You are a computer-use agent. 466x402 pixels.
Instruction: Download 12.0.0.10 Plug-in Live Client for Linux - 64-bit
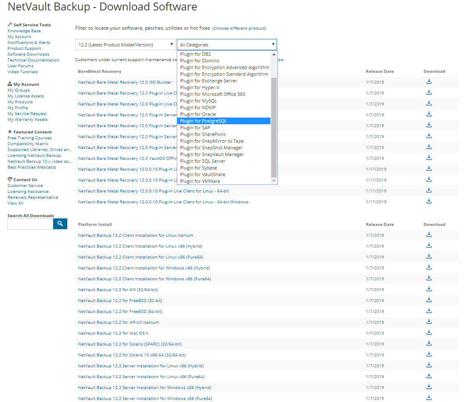click(429, 190)
